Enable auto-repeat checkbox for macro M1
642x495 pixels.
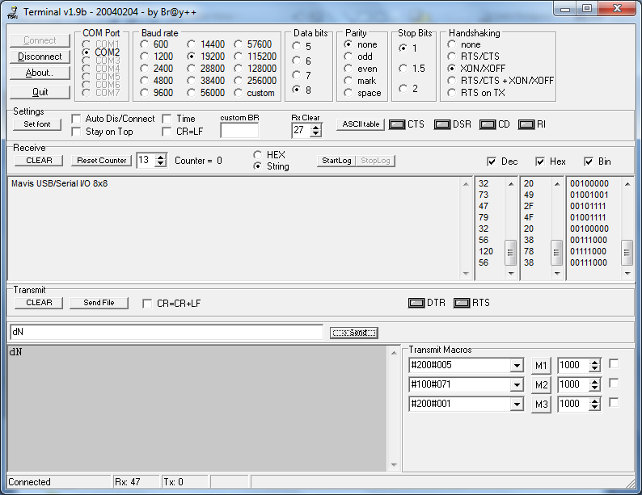click(614, 364)
